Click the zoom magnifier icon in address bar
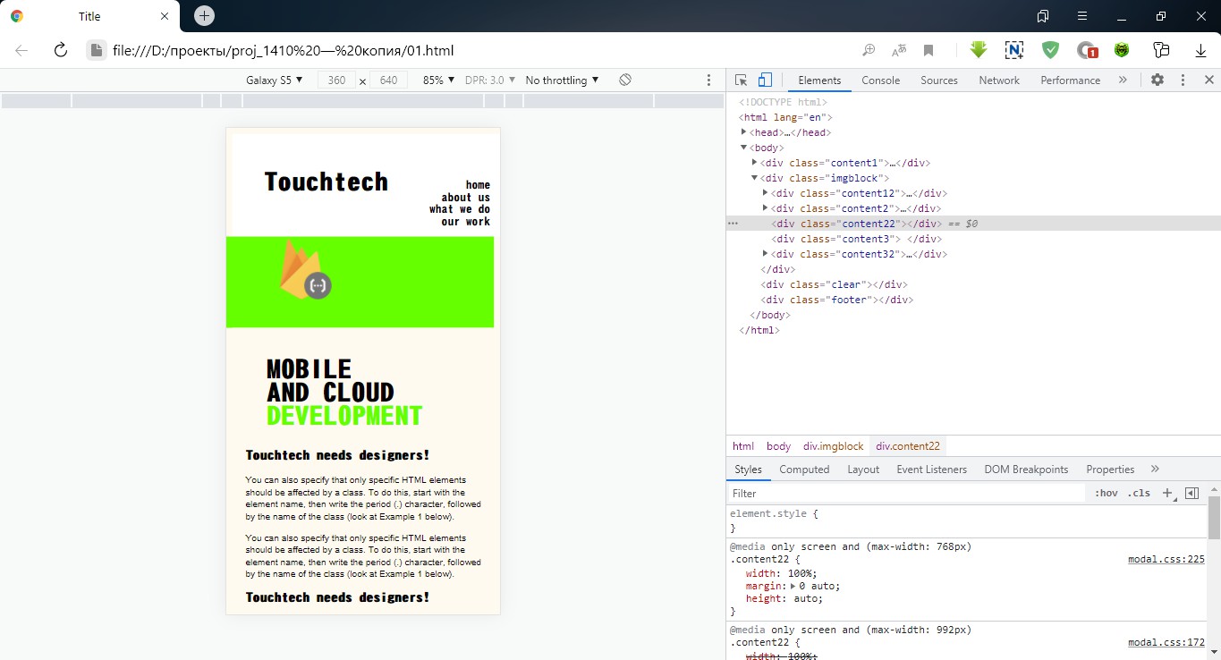Image resolution: width=1221 pixels, height=660 pixels. click(x=869, y=50)
